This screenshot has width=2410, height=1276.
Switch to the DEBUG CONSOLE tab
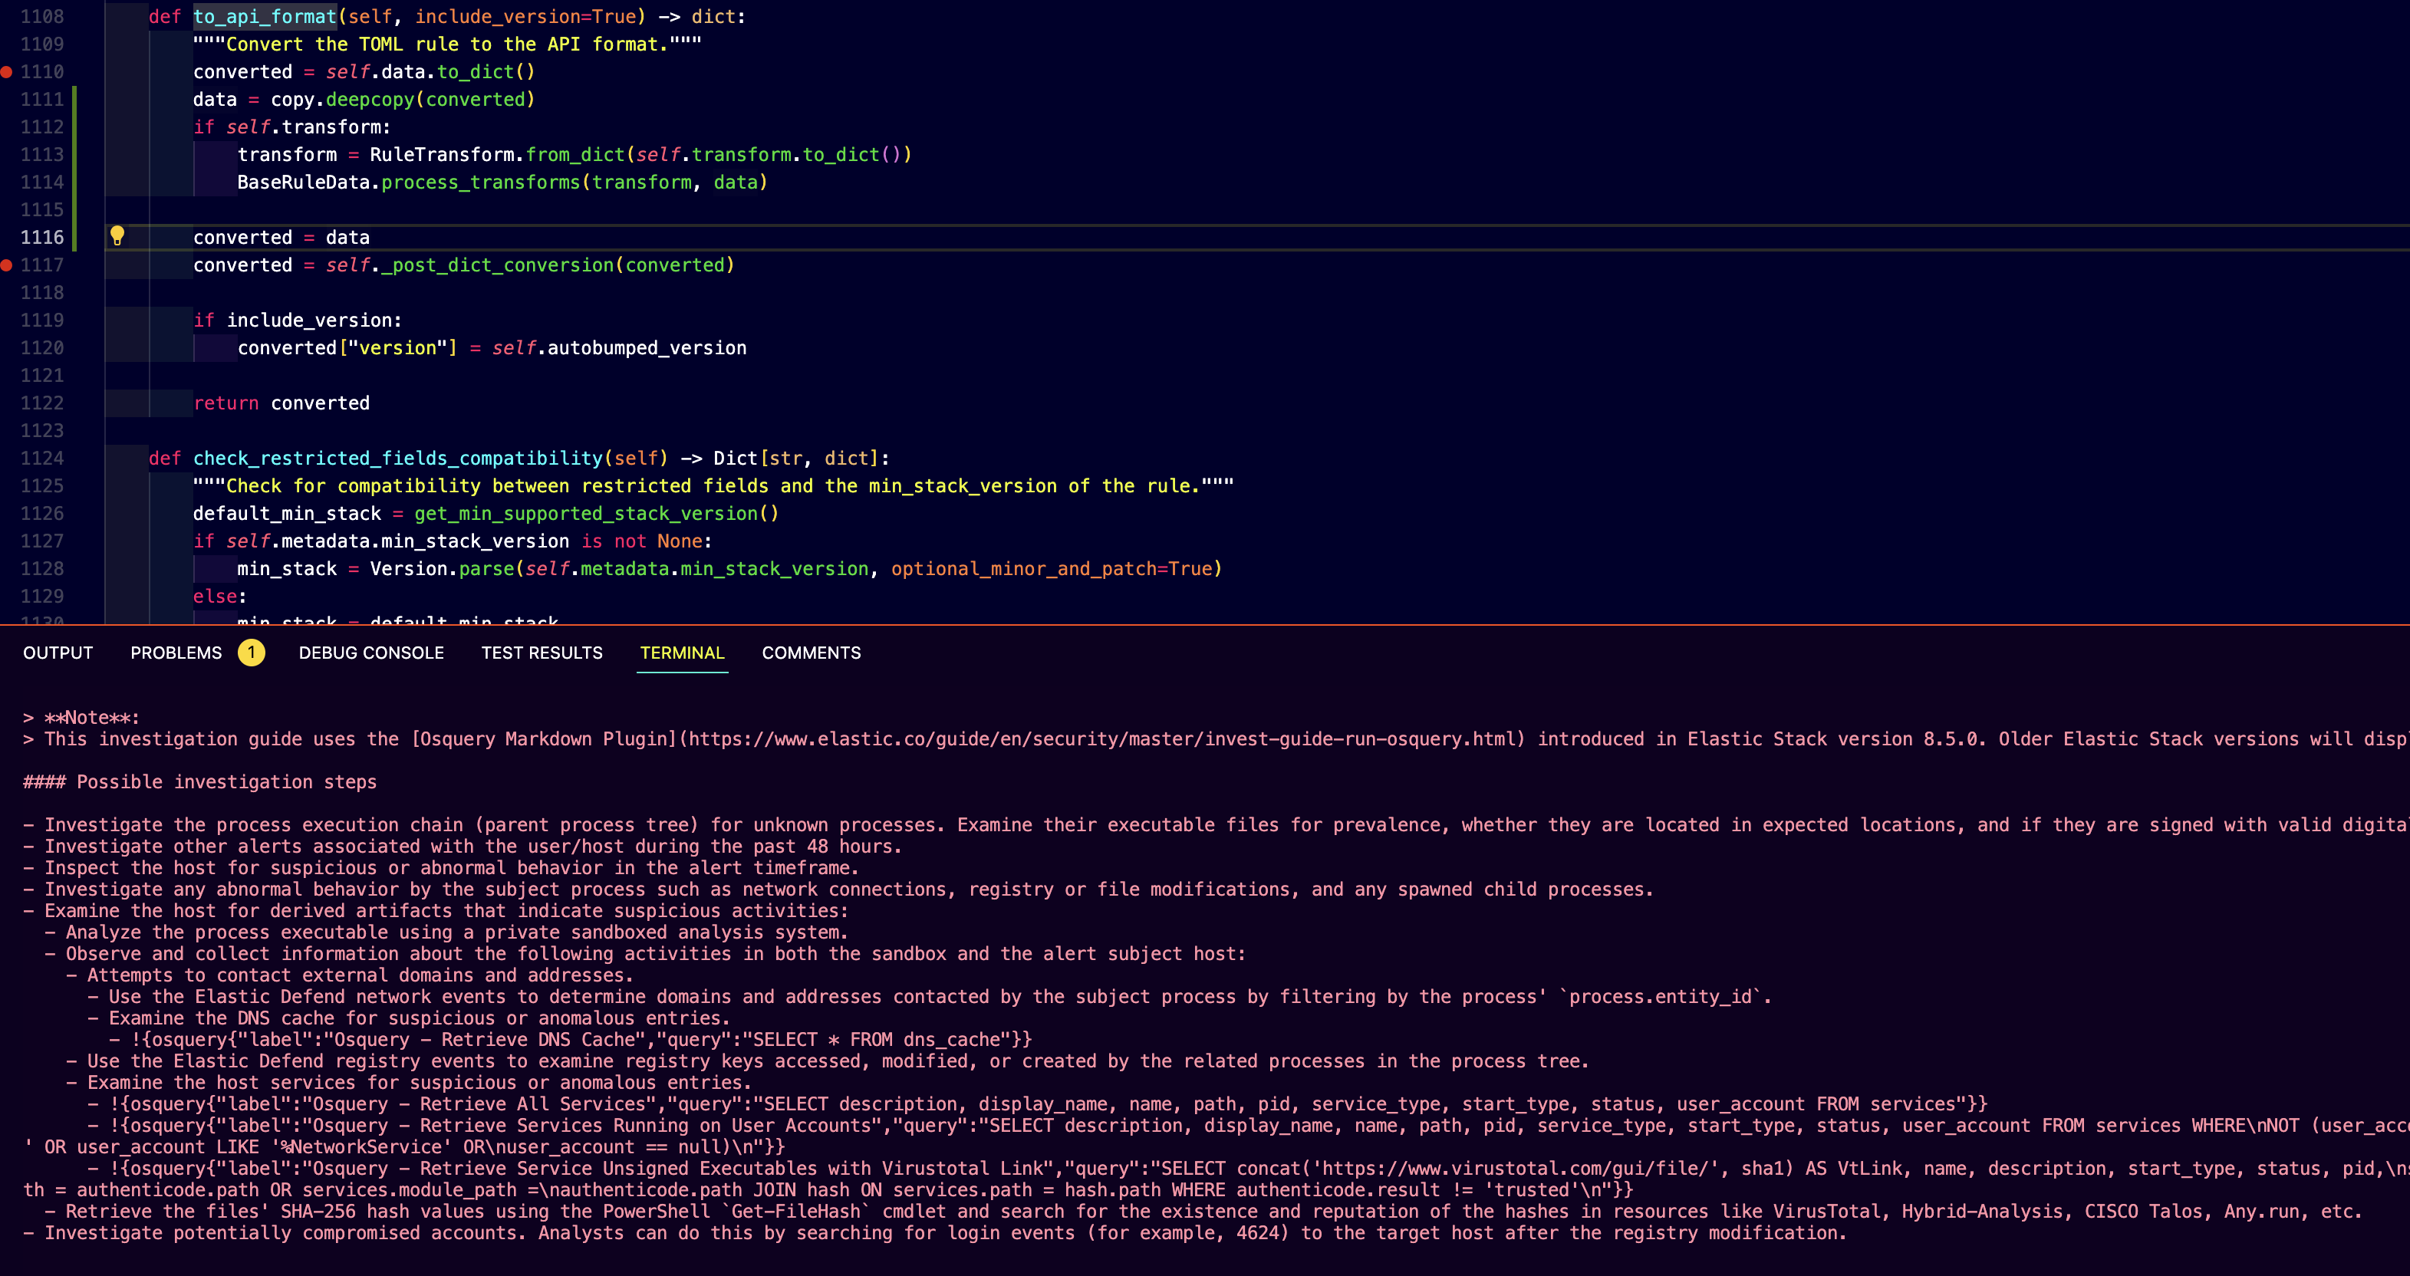[371, 653]
